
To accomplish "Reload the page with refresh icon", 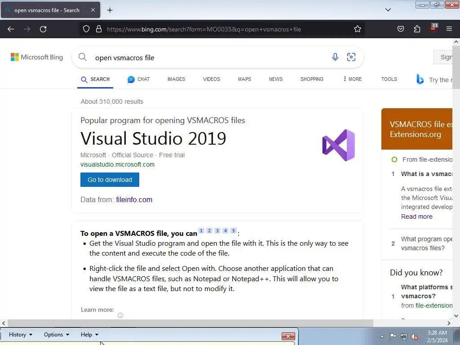I will coord(43,29).
